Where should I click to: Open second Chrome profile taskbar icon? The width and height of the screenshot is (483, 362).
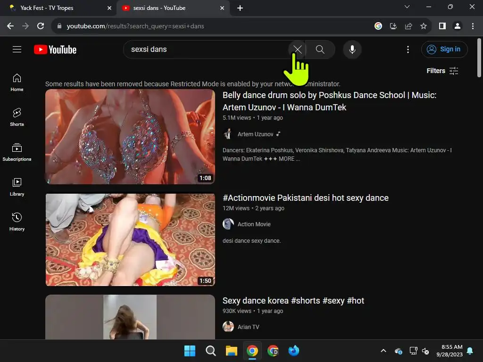point(273,351)
